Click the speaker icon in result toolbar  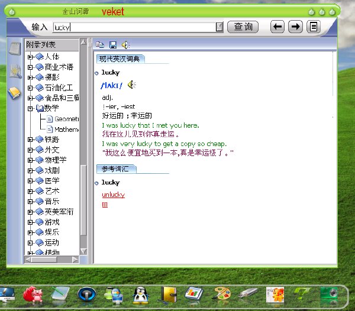[125, 45]
